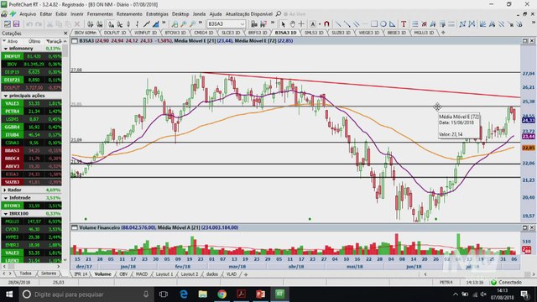The width and height of the screenshot is (537, 302).
Task: Click the search magnifier next to Atualização Disponível
Action: pos(279,14)
